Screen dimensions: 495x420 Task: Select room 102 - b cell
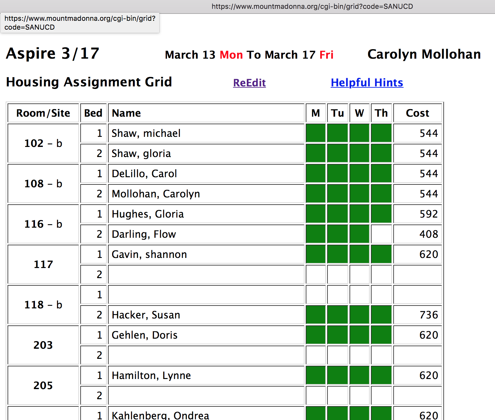pos(43,143)
